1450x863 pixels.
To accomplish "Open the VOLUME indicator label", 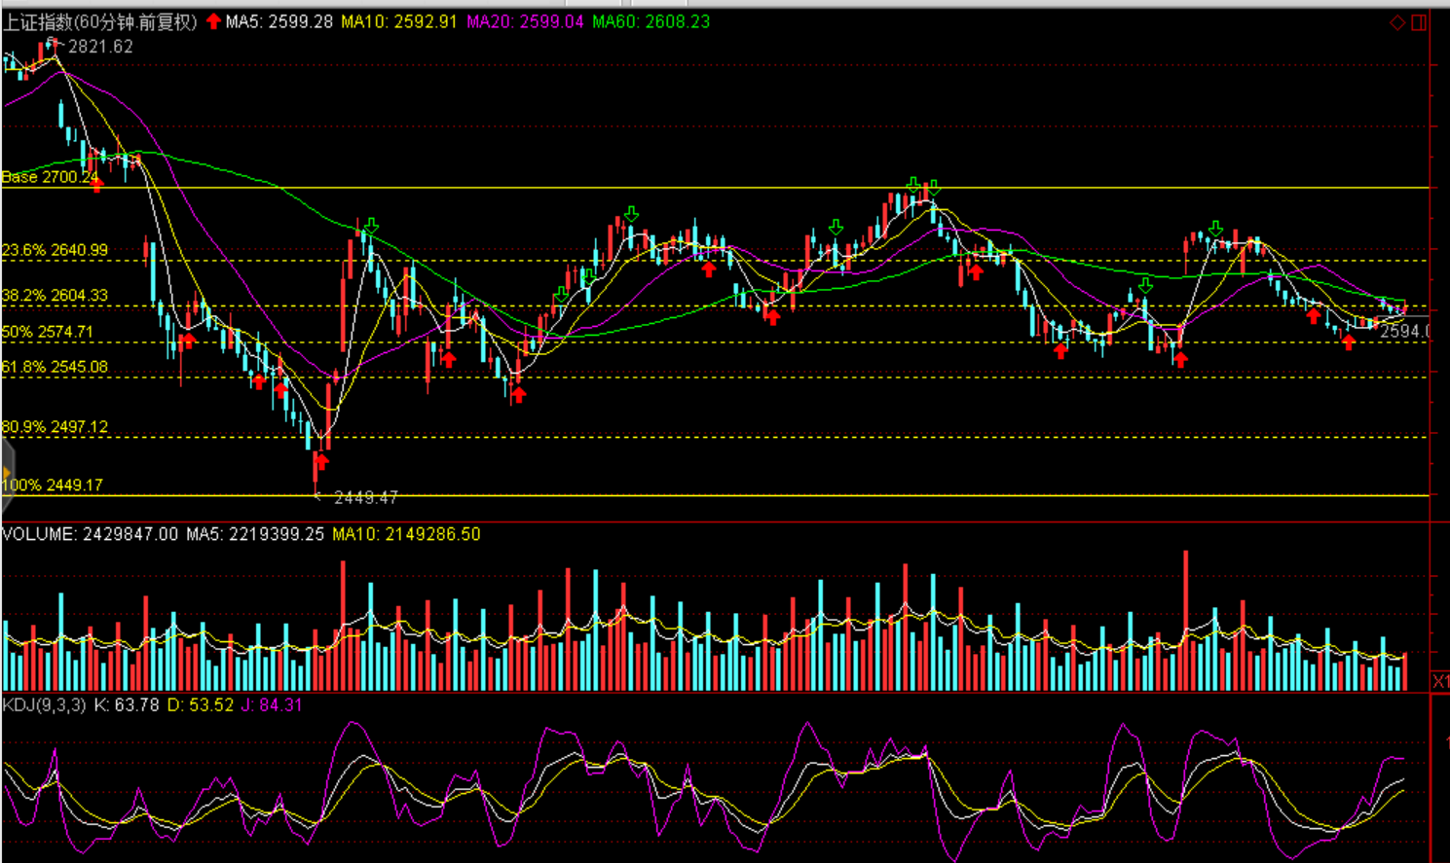I will click(x=39, y=534).
